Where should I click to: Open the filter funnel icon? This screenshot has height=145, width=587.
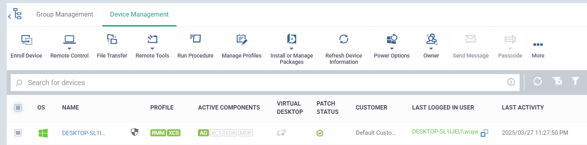click(x=575, y=81)
